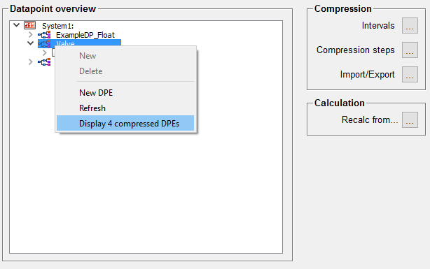This screenshot has width=430, height=269.
Task: Open the Compression steps dialog button
Action: (x=410, y=50)
